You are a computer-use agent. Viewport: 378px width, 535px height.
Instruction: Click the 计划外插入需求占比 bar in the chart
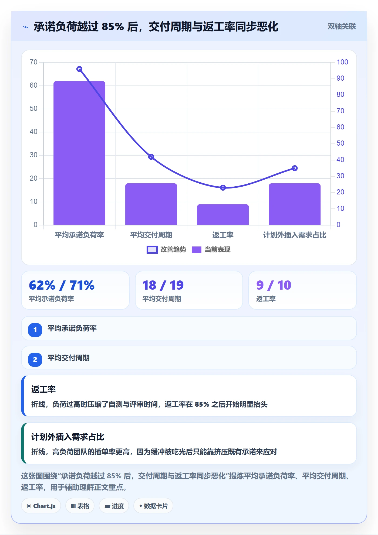tap(295, 204)
